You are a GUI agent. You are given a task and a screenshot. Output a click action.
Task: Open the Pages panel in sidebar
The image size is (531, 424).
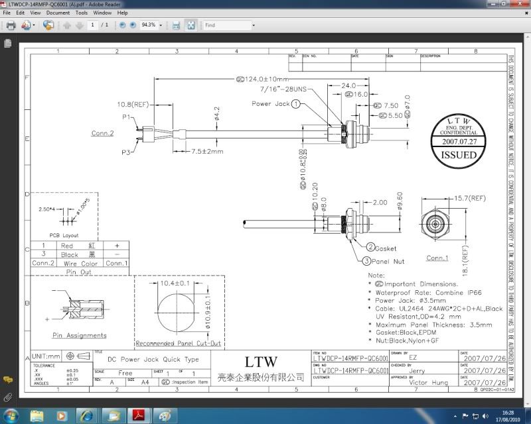(x=7, y=43)
